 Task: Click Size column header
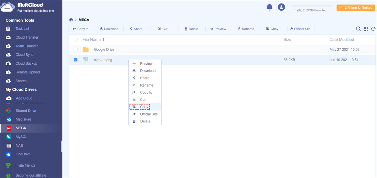point(287,40)
